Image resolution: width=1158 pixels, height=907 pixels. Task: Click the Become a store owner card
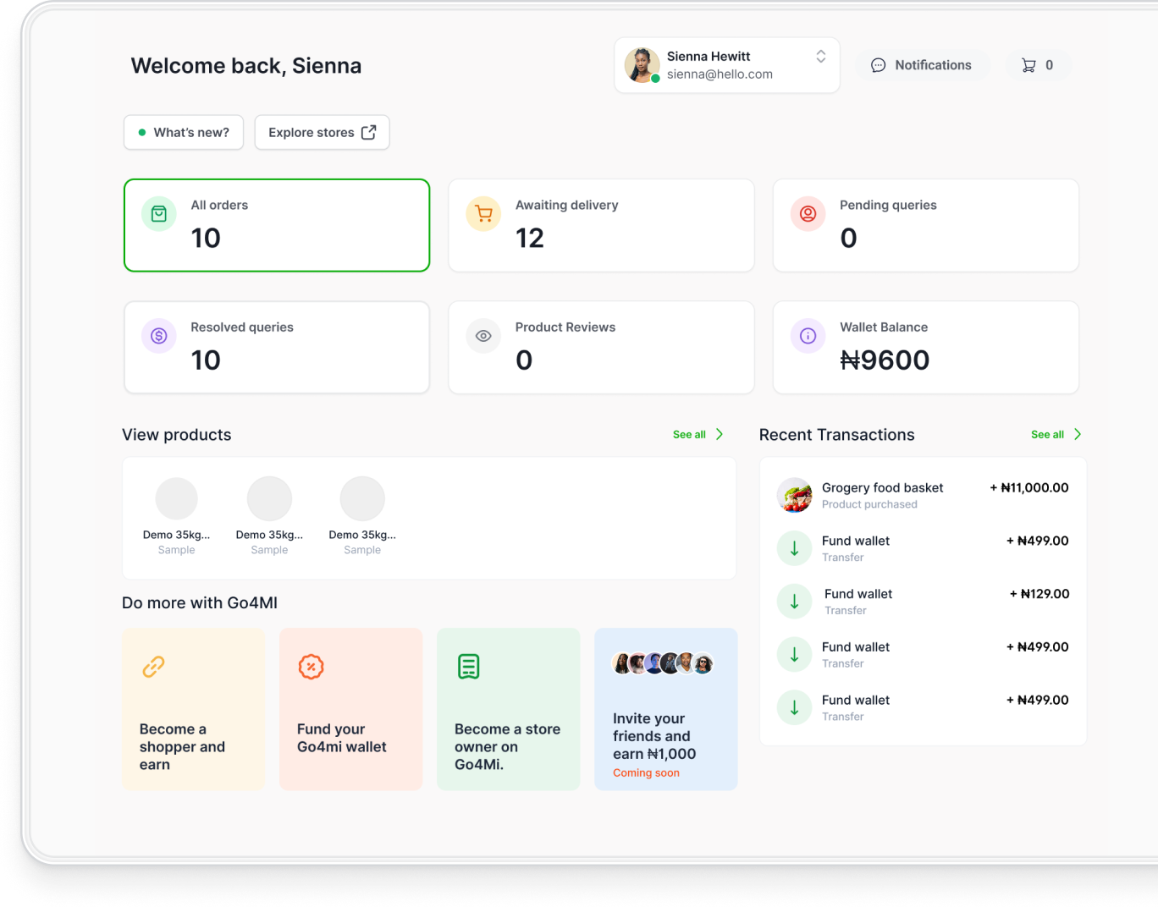(508, 709)
